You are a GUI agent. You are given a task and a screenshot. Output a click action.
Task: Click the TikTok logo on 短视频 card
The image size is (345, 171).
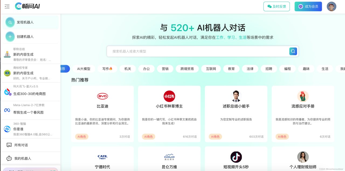(236, 157)
